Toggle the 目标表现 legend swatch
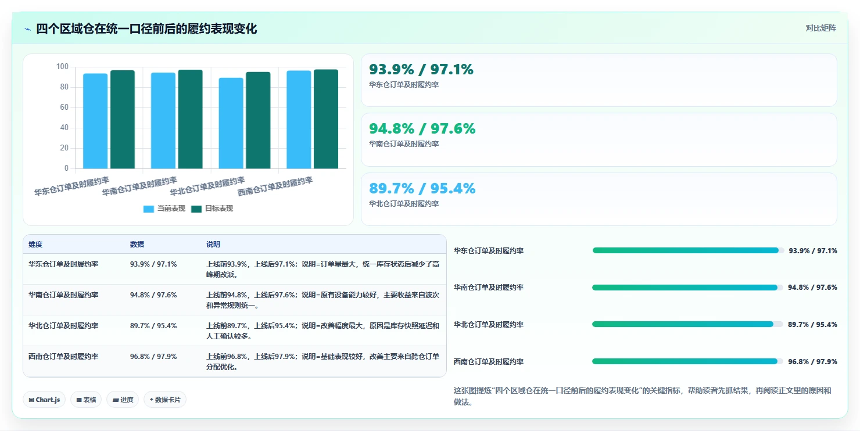This screenshot has height=431, width=860. click(x=196, y=209)
